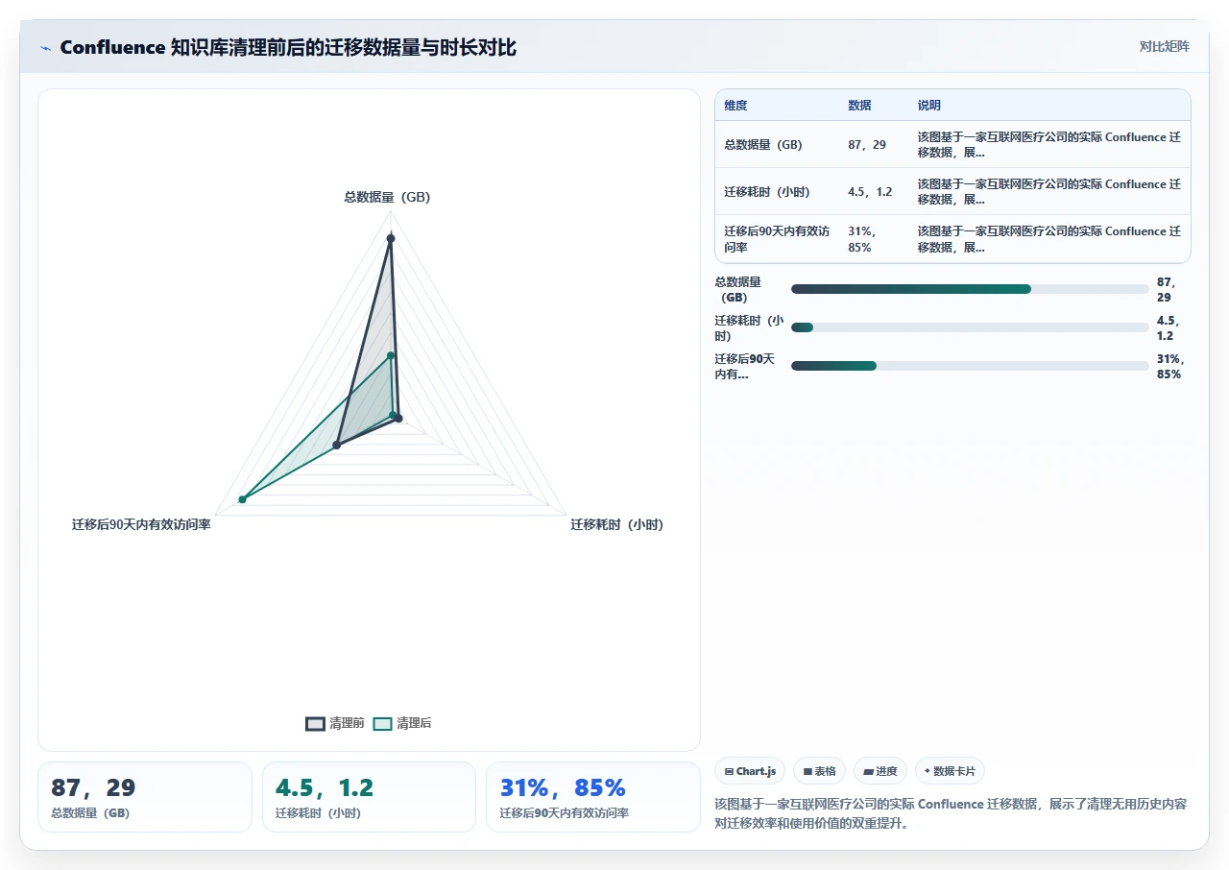Image resolution: width=1229 pixels, height=870 pixels.
Task: Click table cell 迁移后90天内有效访问率
Action: [777, 239]
